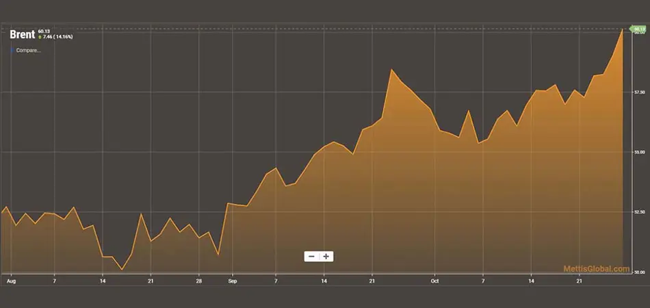
Task: Zoom out using the minus icon
Action: 312,257
